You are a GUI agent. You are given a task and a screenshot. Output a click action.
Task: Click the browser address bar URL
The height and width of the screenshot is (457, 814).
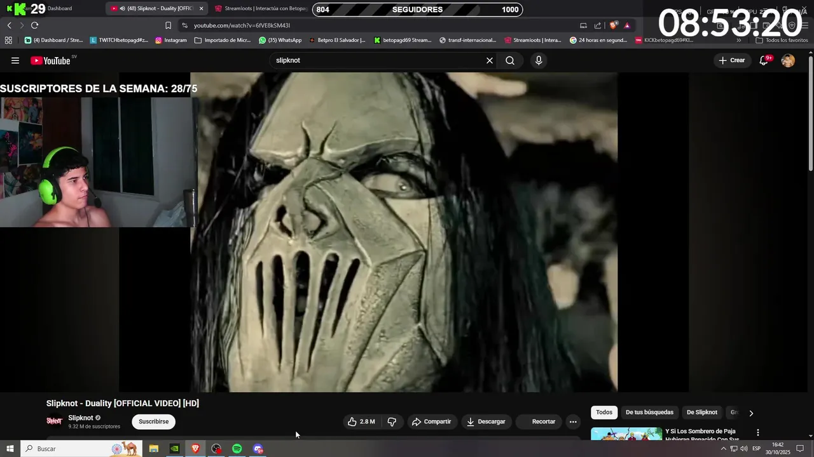point(242,25)
